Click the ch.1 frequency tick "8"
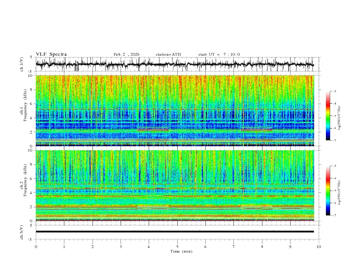This screenshot has width=359, height=277. tap(32, 90)
